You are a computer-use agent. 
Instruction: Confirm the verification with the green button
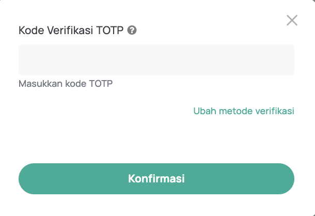click(x=156, y=179)
